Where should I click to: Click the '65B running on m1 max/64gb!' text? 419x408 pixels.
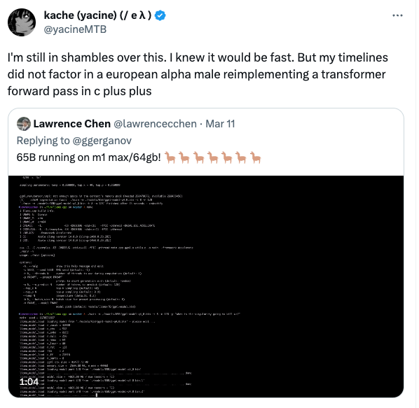tap(89, 157)
